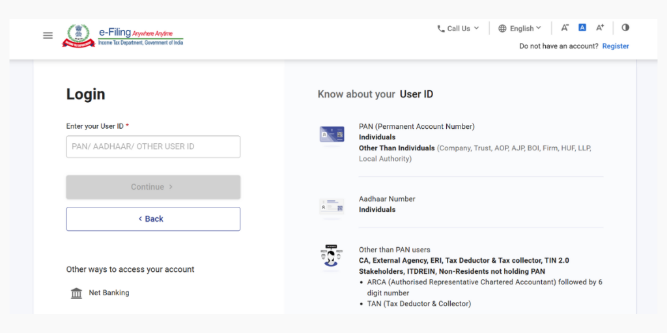Screen dimensions: 667x333
Task: Expand the Call Us dropdown
Action: [458, 29]
